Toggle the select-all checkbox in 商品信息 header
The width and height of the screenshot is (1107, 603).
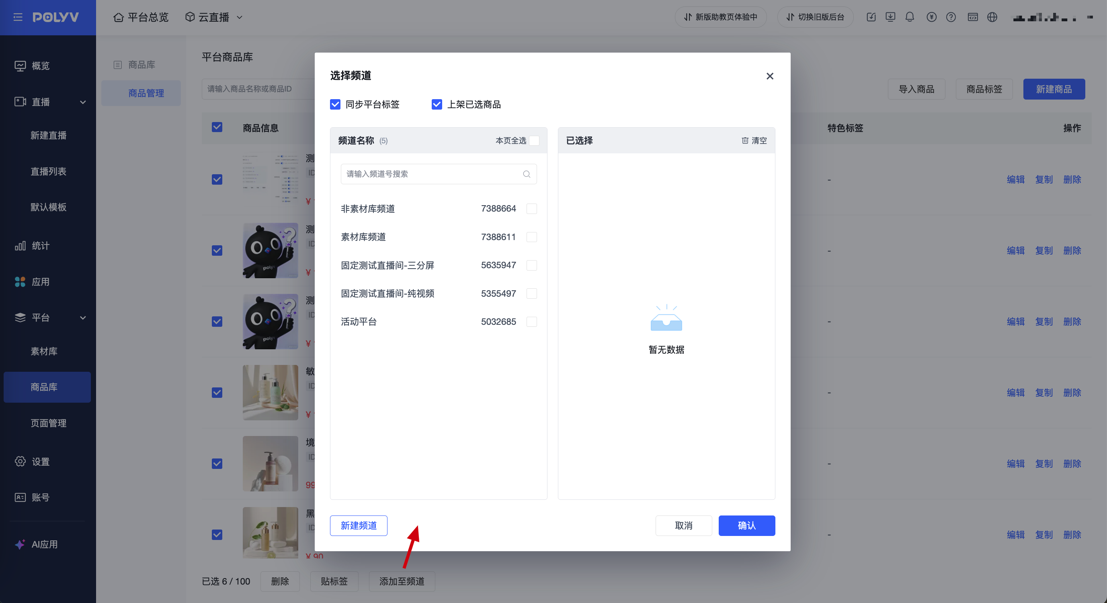click(217, 128)
